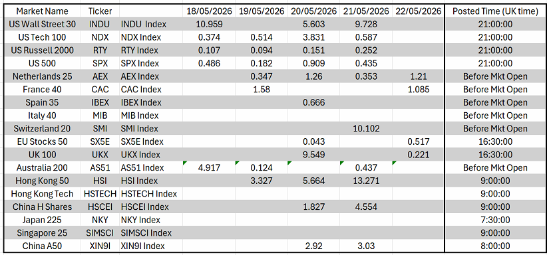The width and height of the screenshot is (547, 255).
Task: Select the Posted Time (UK time) header
Action: pos(495,11)
